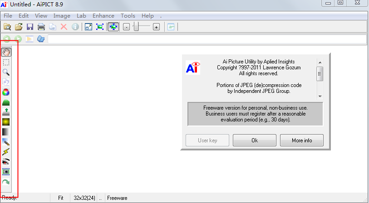Click the black-to-white gradient tool
Screen dimensions: 369x203
pyautogui.click(x=6, y=132)
